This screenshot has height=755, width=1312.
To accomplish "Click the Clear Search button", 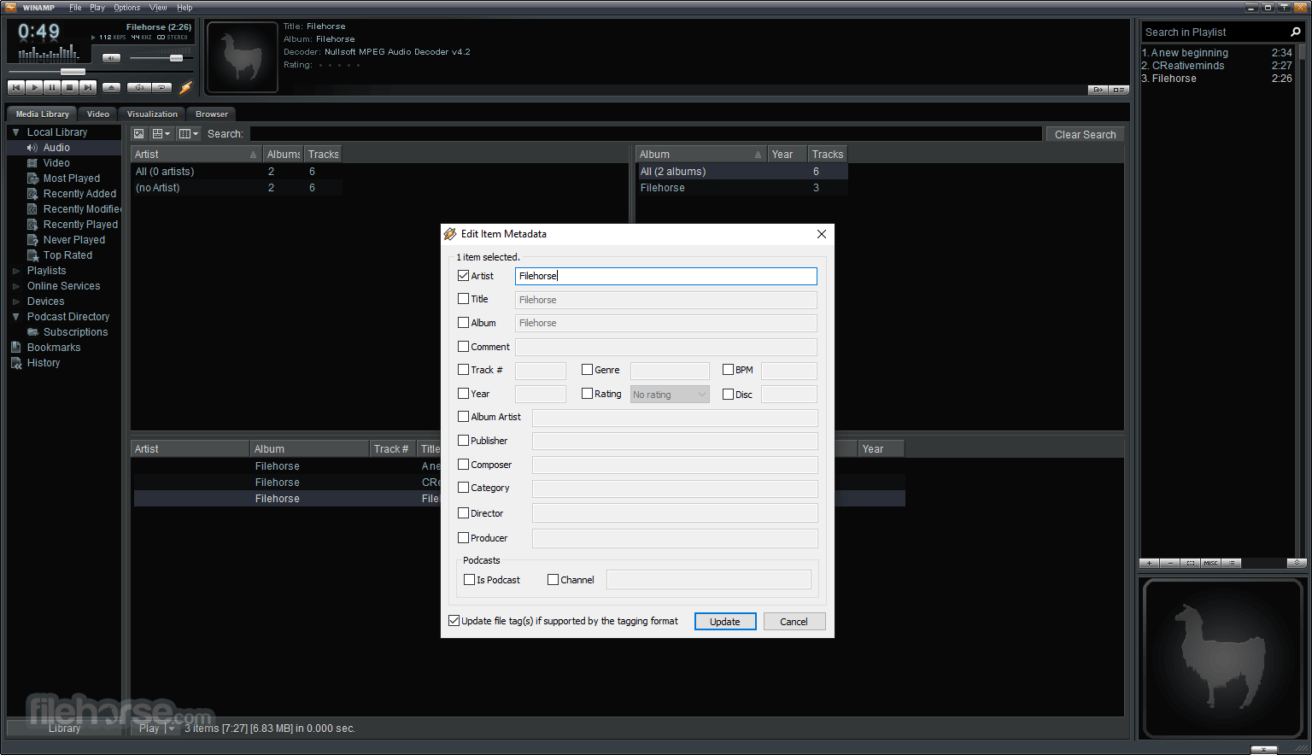I will [1085, 134].
